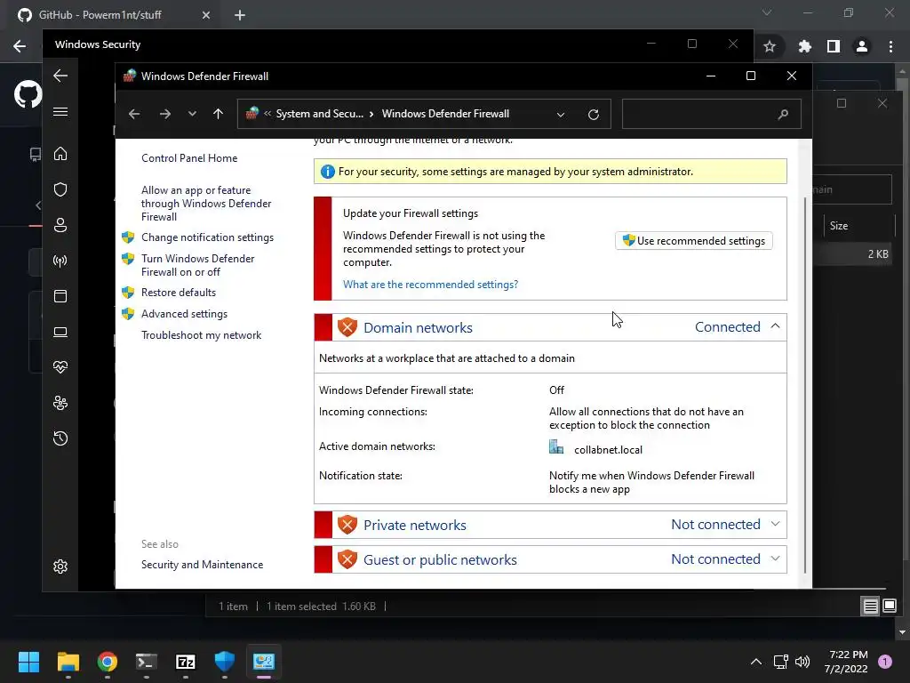Image resolution: width=910 pixels, height=683 pixels.
Task: Click the firewall page vertical scrollbar
Action: (x=805, y=384)
